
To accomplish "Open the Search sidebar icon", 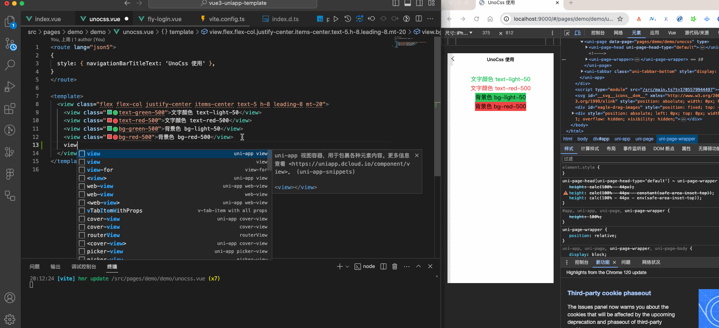I will [10, 65].
